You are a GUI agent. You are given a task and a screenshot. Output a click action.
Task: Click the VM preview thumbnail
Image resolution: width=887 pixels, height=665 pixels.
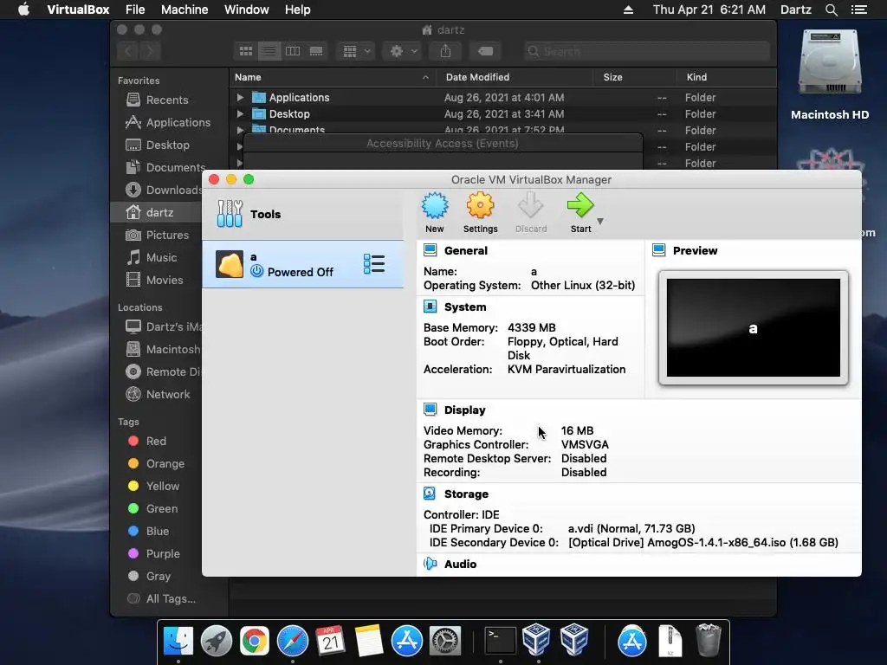753,328
